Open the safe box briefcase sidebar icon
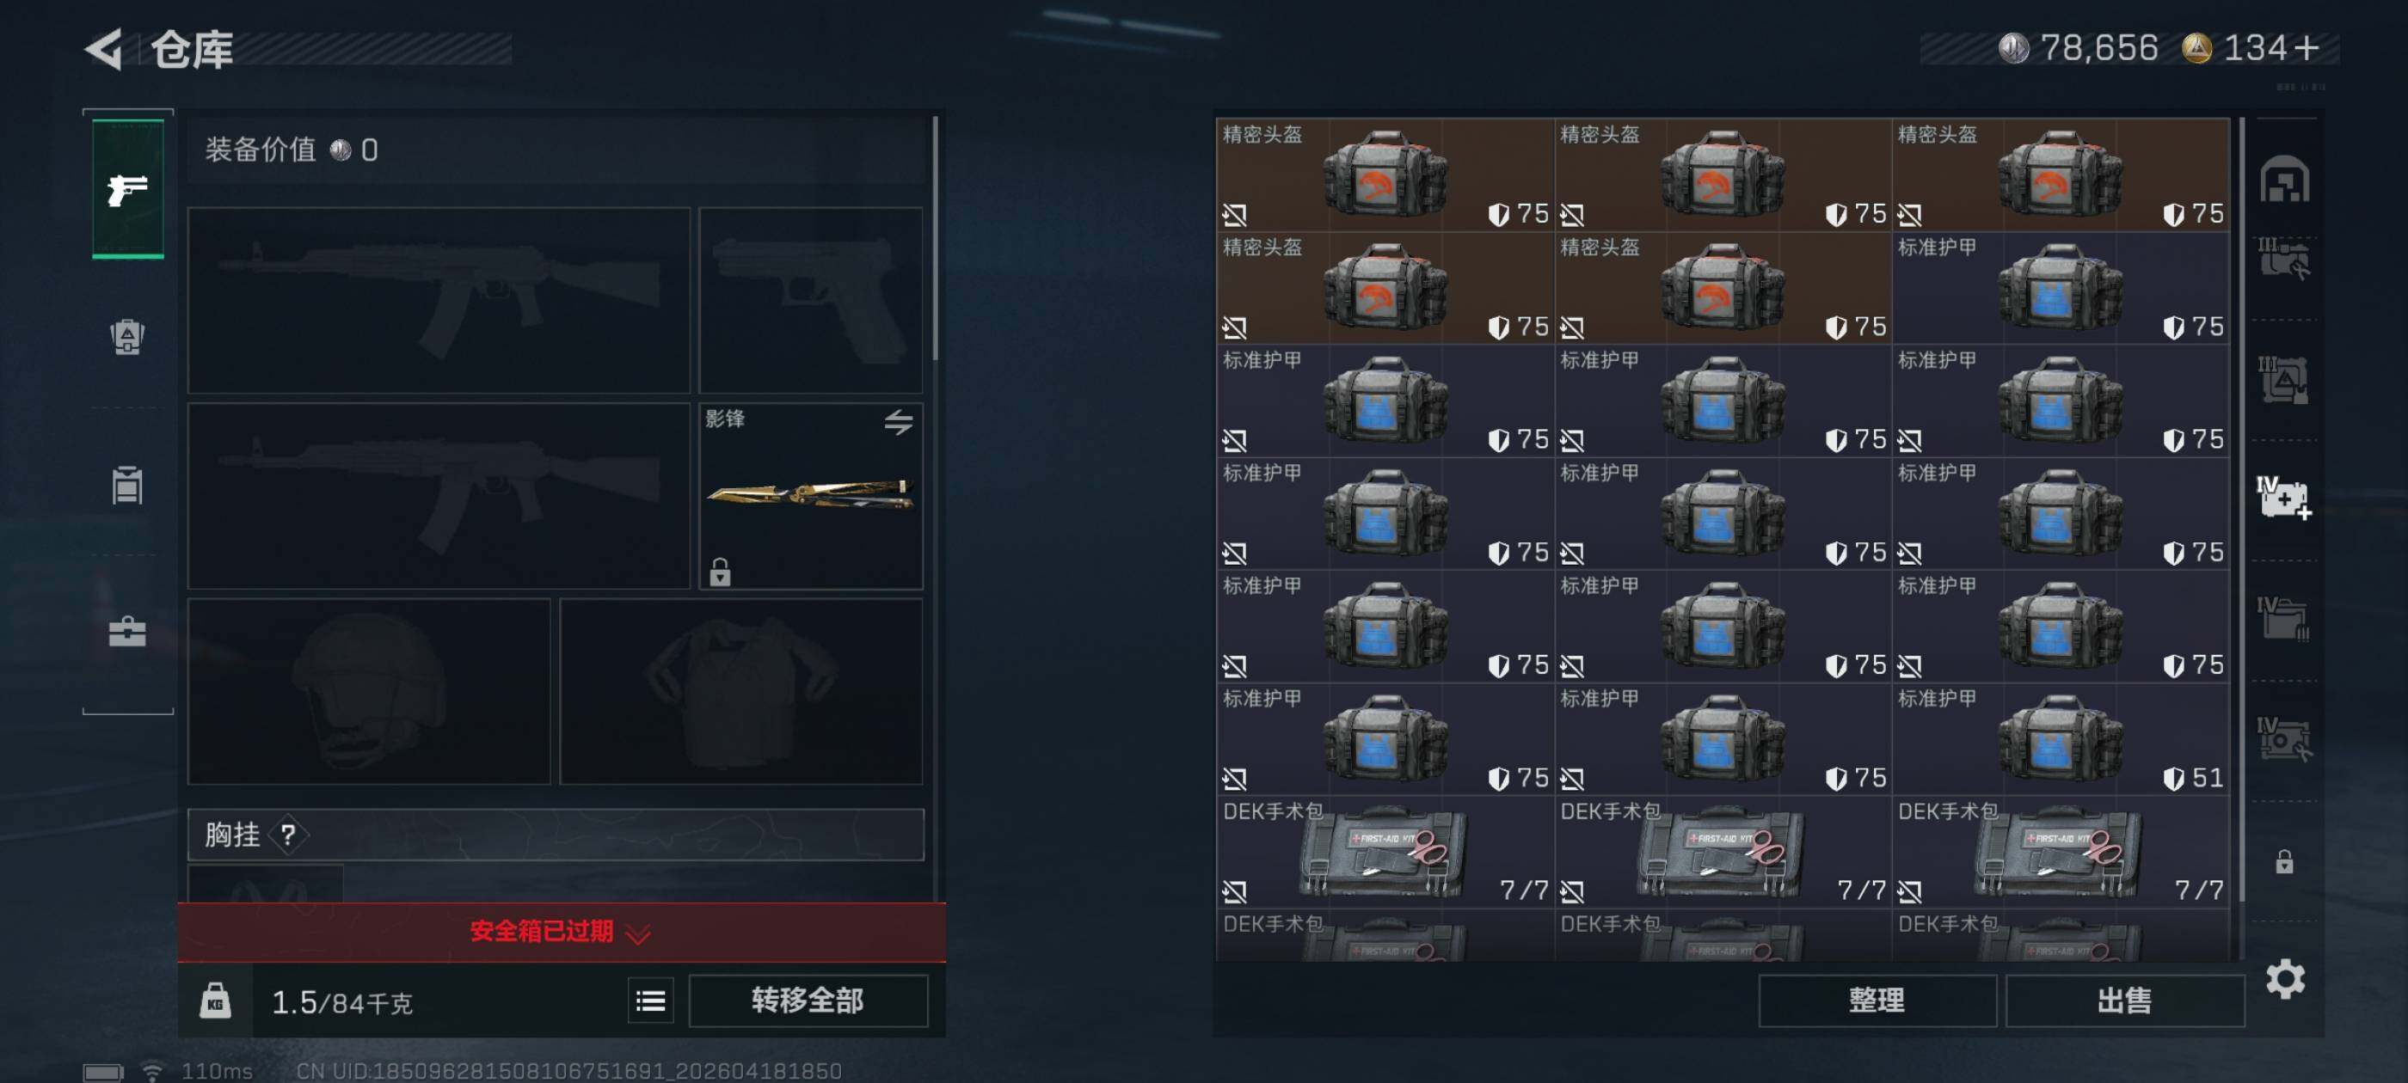This screenshot has height=1083, width=2408. click(x=127, y=633)
